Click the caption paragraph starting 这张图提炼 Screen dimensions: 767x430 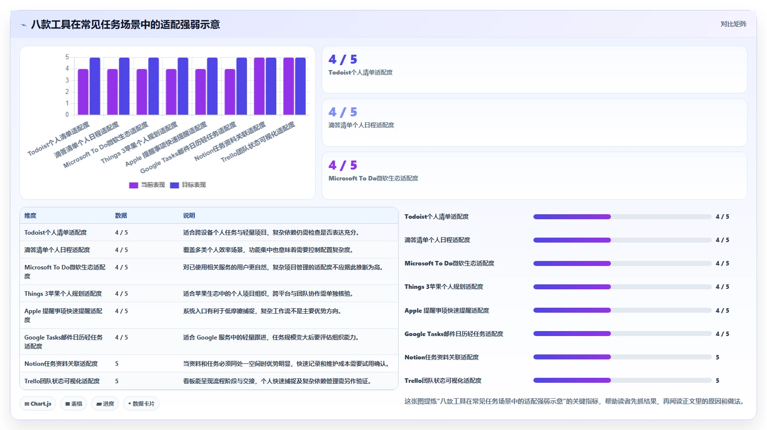(575, 401)
